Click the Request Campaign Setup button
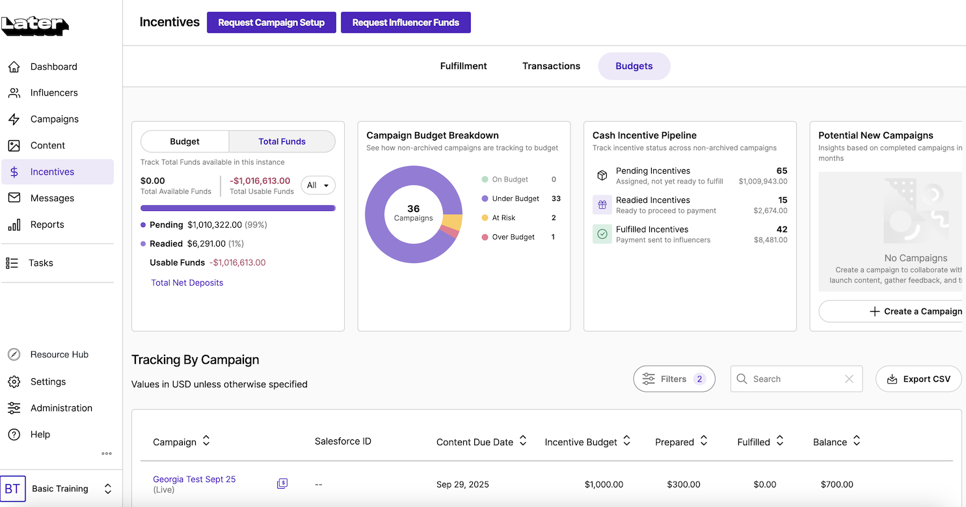Screen dimensions: 966x507 coord(271,22)
